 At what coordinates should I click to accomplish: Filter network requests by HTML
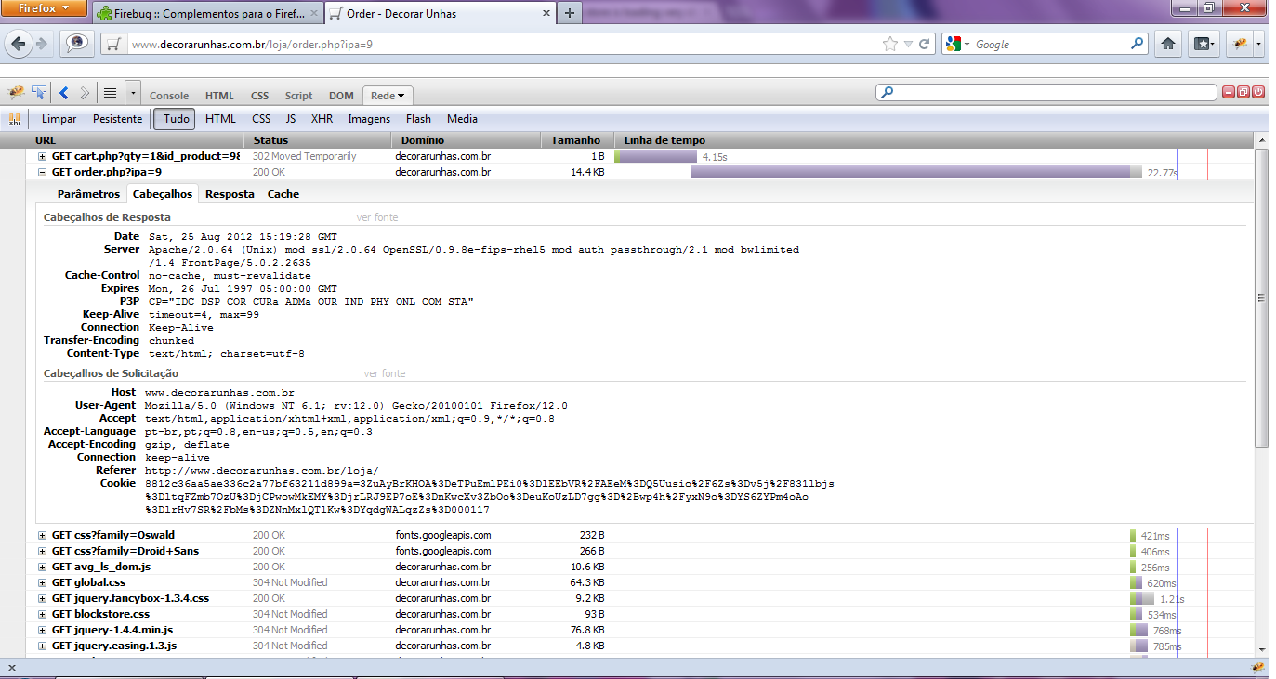tap(221, 119)
